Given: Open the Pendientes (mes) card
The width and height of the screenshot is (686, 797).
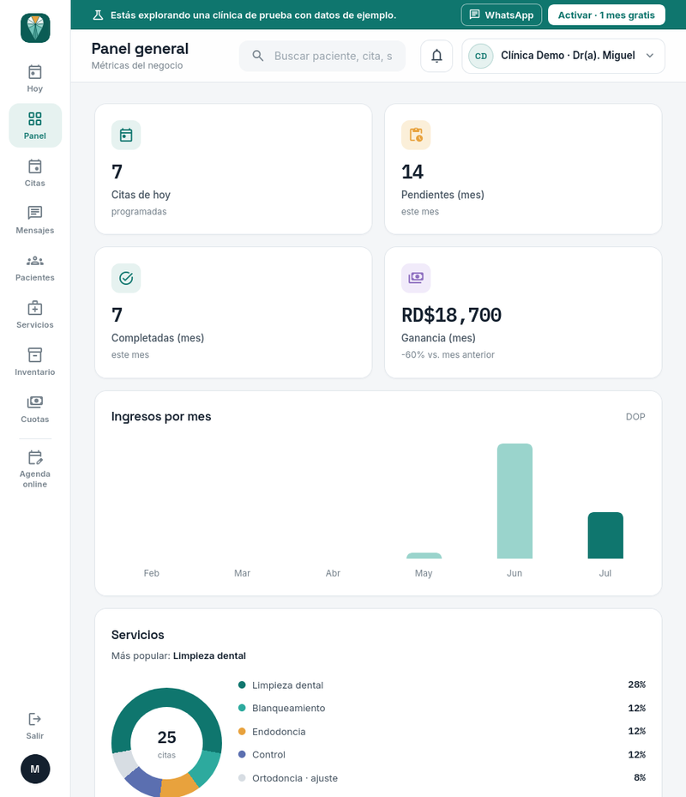Looking at the screenshot, I should (523, 169).
